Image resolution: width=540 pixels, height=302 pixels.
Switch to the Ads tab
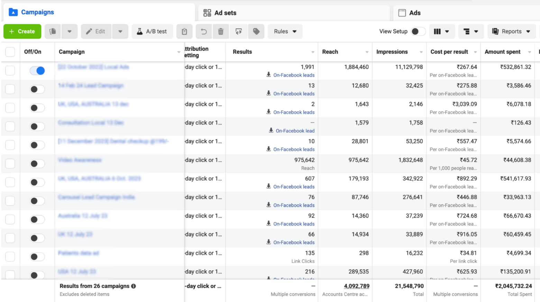(x=410, y=13)
